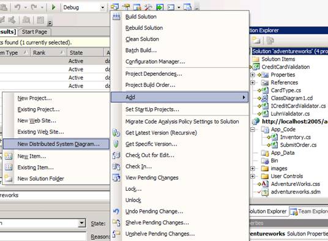Image resolution: width=328 pixels, height=241 pixels.
Task: Click New Solution Folder icon
Action: (x=9, y=178)
